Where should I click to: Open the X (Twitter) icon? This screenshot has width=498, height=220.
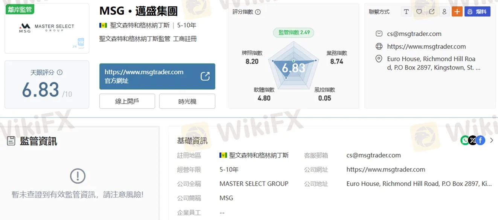click(x=473, y=140)
